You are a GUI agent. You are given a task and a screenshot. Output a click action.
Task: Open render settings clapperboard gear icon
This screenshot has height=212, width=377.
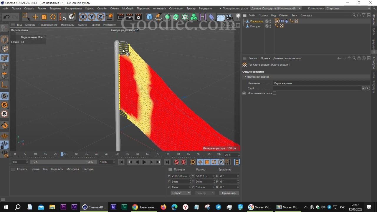(138, 17)
